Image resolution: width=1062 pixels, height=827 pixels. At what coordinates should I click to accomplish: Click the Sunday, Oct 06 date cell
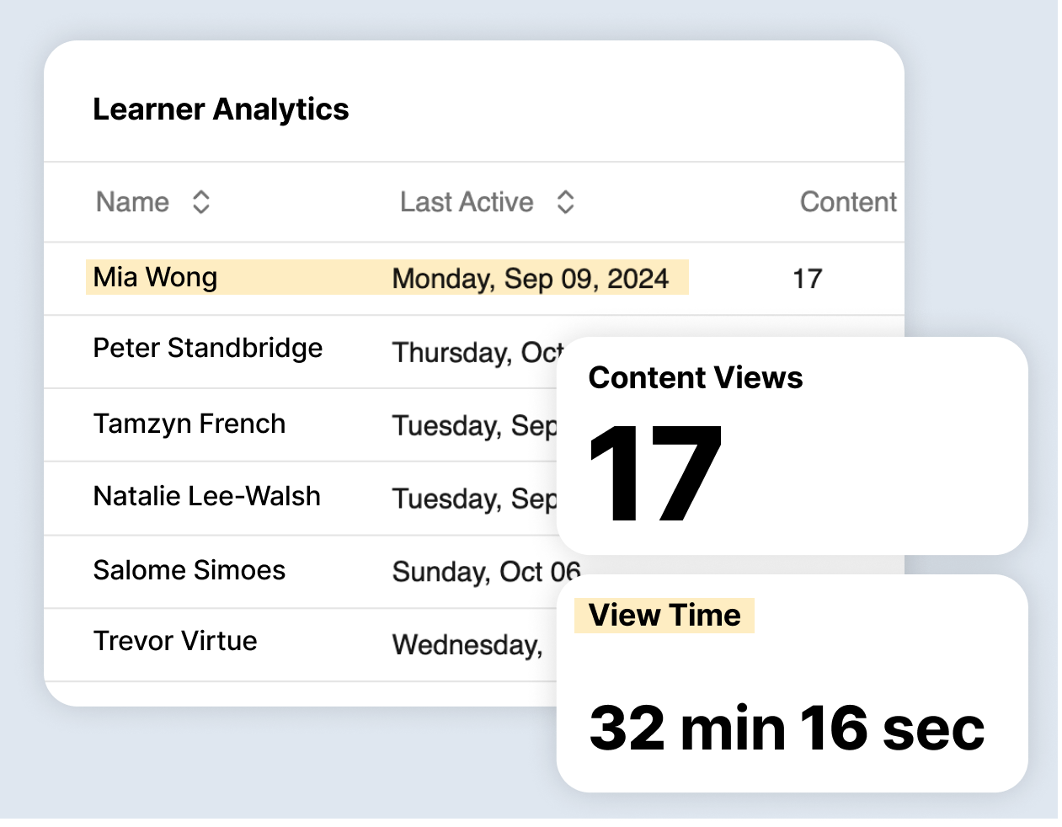(485, 572)
